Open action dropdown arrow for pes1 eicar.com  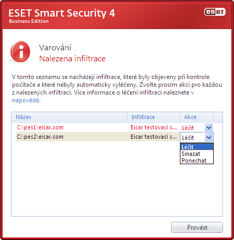[209, 128]
